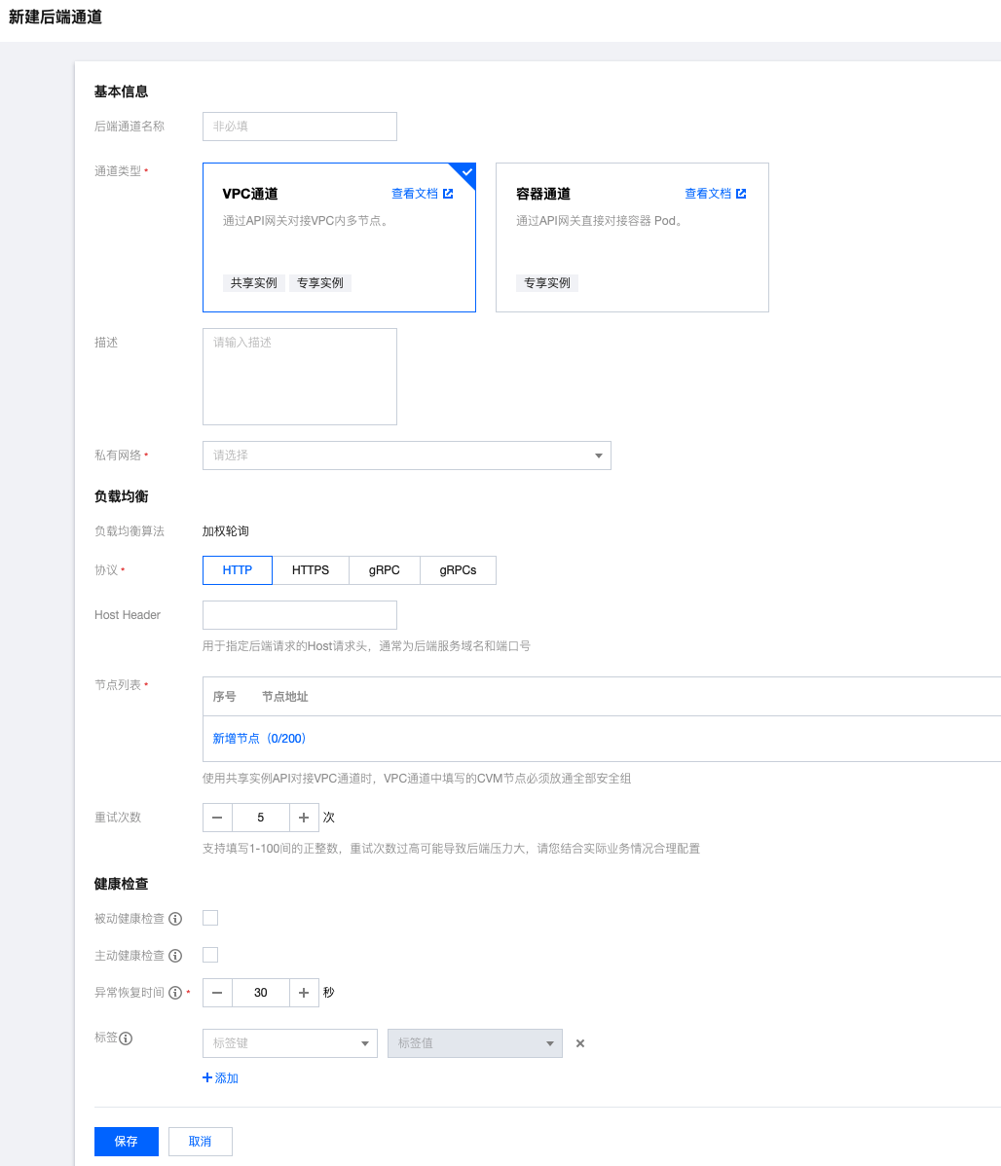Click 节点地址 column header
The width and height of the screenshot is (1001, 1166).
tap(285, 697)
